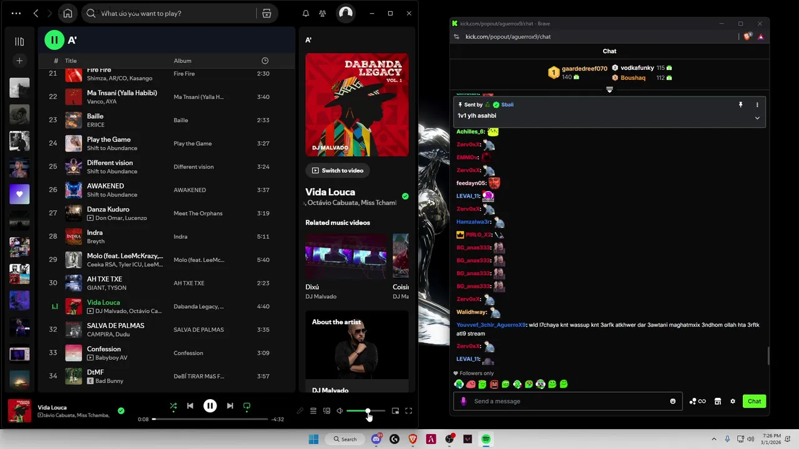Mute Spotify with the speaker icon
Viewport: 799px width, 449px height.
point(340,411)
